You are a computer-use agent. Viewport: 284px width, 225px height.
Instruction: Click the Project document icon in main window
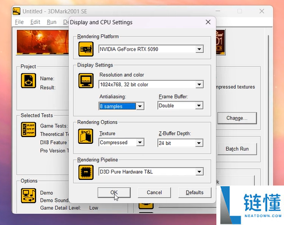[x=28, y=81]
